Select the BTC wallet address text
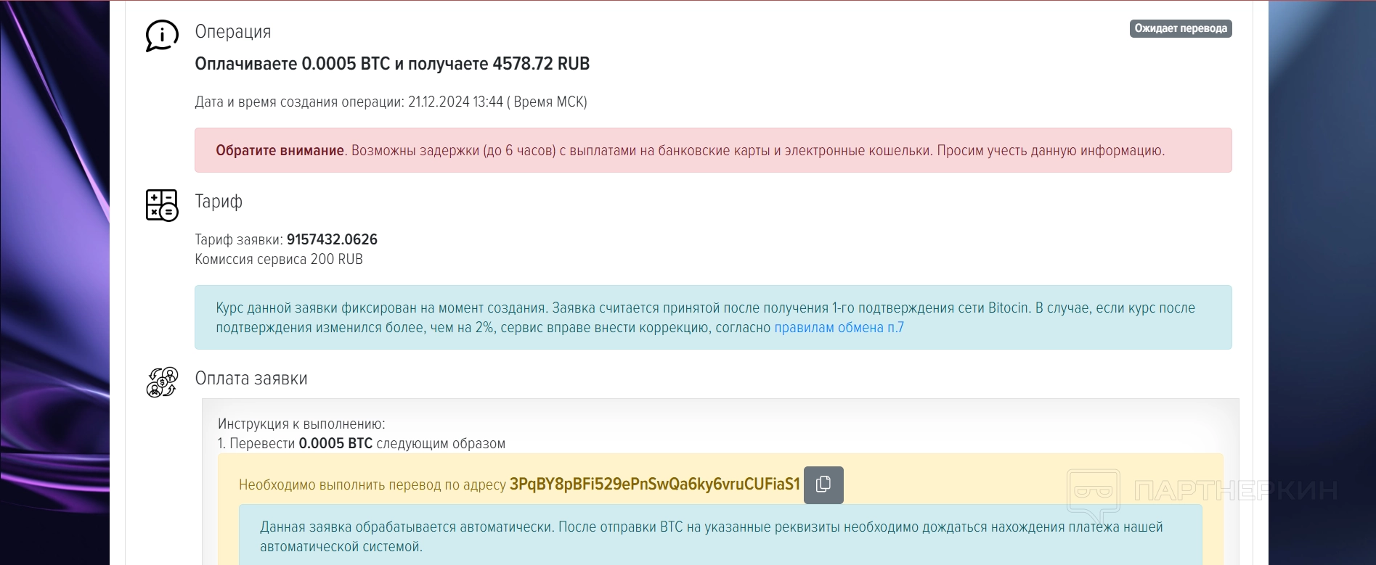This screenshot has width=1376, height=565. point(654,484)
